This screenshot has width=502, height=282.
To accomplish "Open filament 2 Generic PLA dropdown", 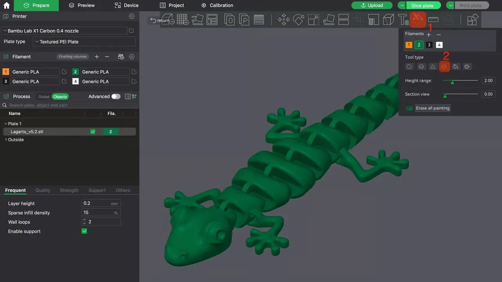I will (x=105, y=72).
